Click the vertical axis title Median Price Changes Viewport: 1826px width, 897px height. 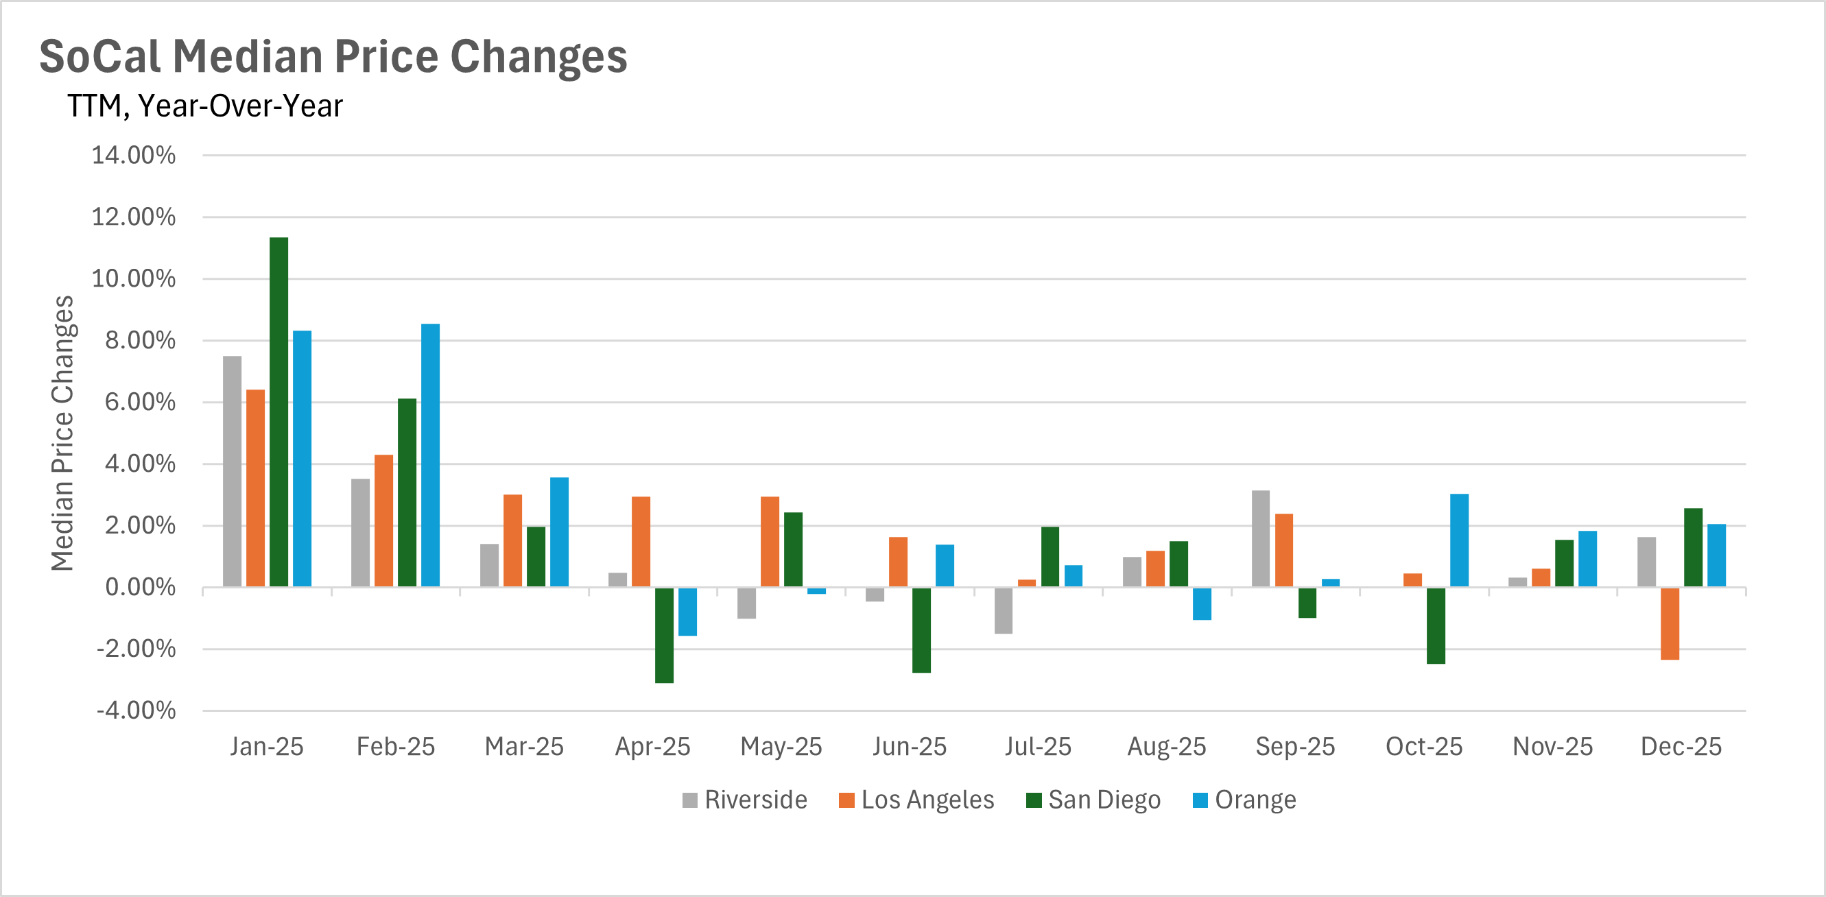pos(62,433)
